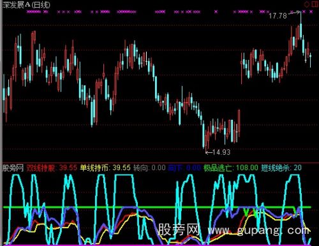Viewport: 319px width, 246px height.
Task: Click the 14.93 low price label
Action: pyautogui.click(x=221, y=152)
